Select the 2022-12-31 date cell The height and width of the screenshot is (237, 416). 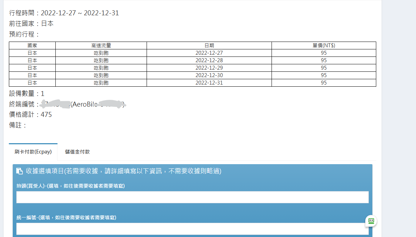pos(209,83)
